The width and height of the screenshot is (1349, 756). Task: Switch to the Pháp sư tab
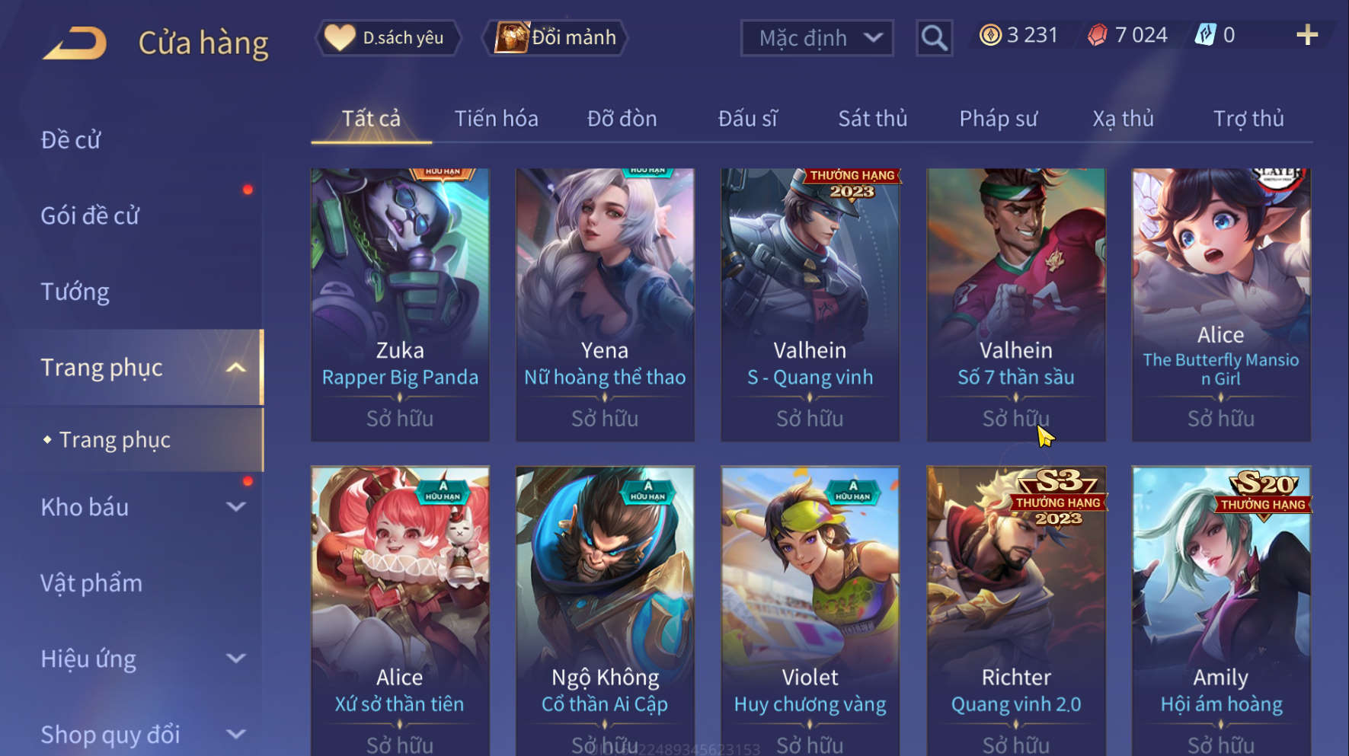(x=998, y=119)
